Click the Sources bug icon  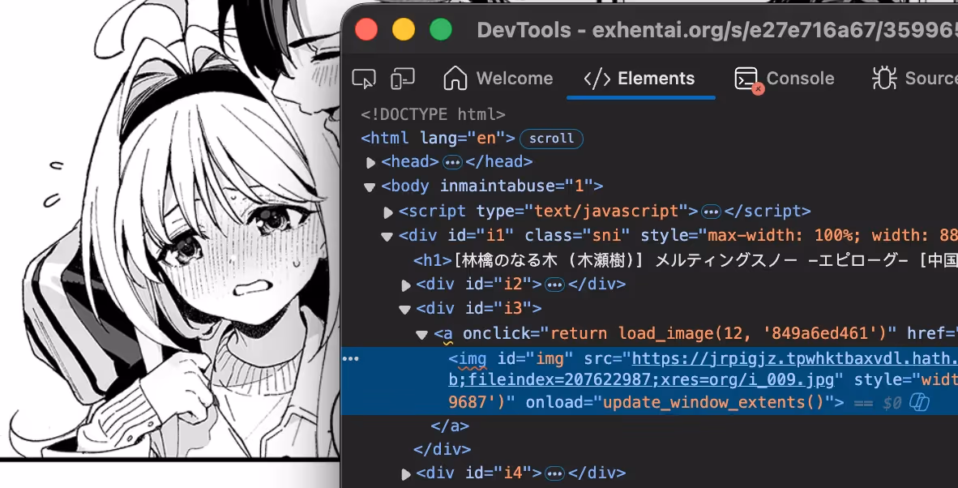[x=883, y=79]
